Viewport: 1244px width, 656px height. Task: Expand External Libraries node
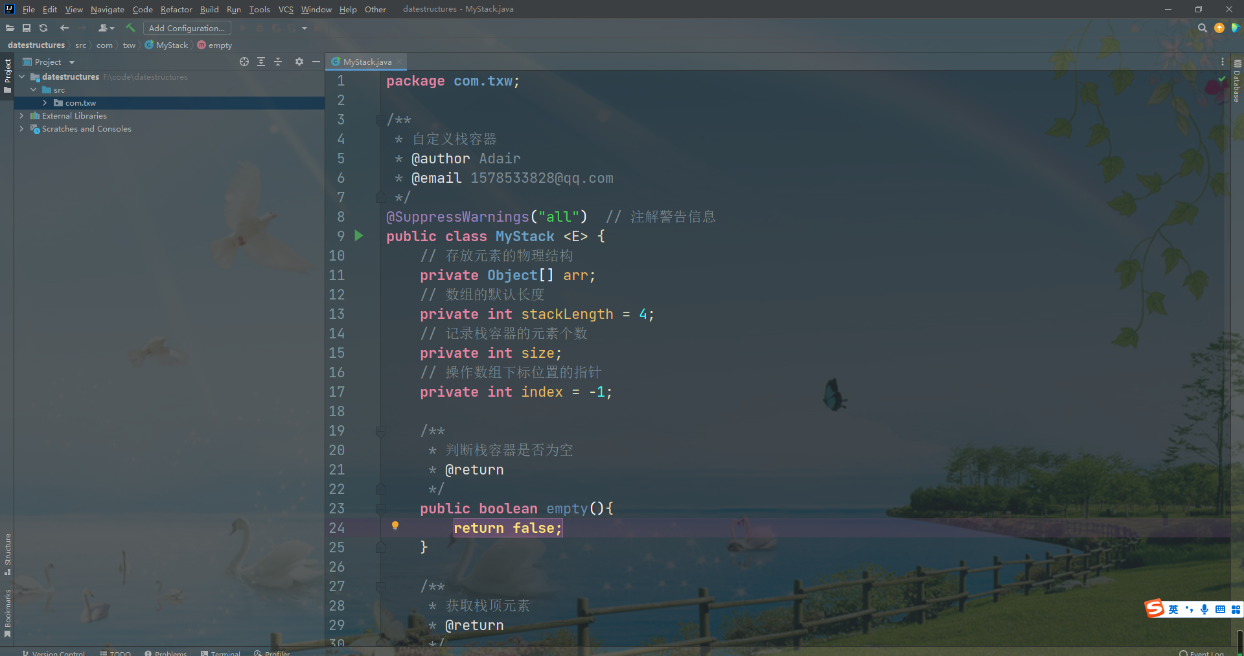point(22,115)
